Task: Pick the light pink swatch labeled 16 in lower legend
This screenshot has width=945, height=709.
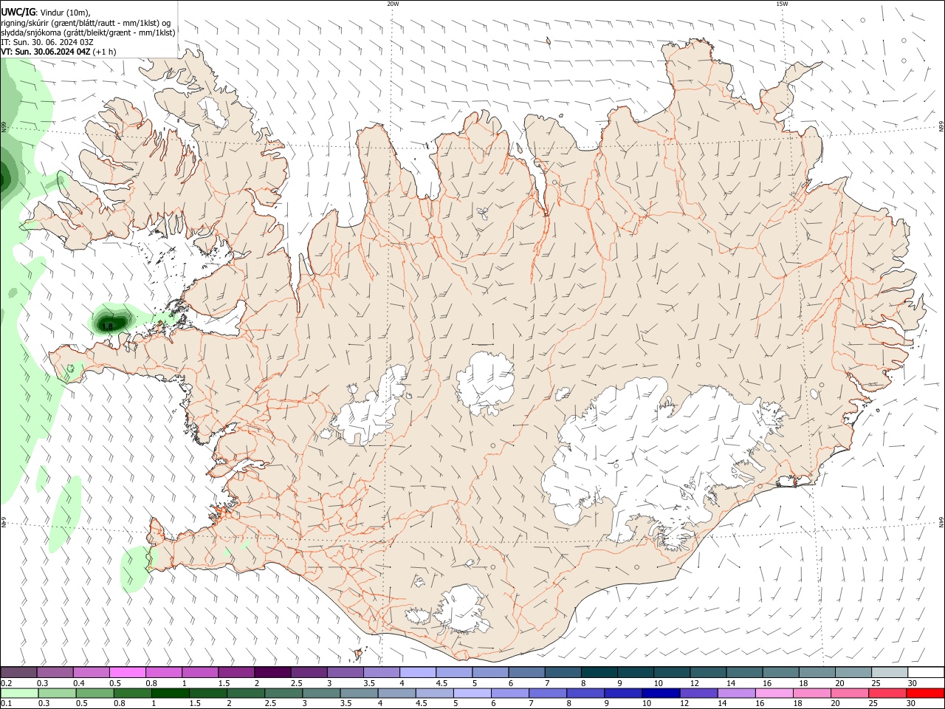Action: (x=774, y=693)
